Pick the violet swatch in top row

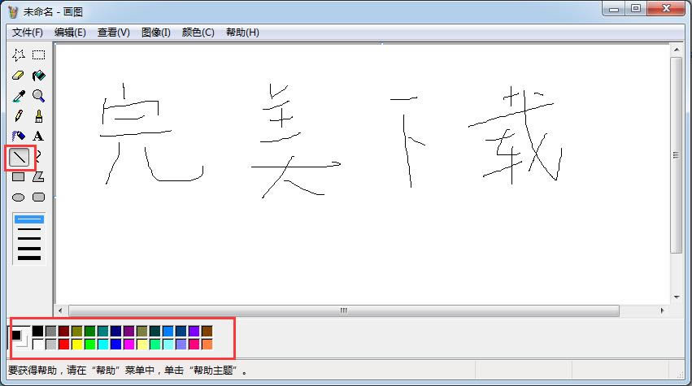[x=194, y=331]
